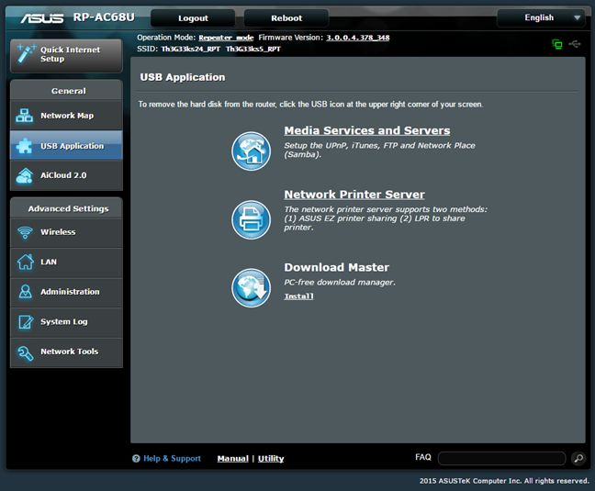
Task: Open the Network Printer Server link
Action: click(x=354, y=195)
